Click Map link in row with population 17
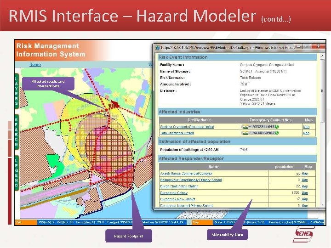 pos(305,199)
